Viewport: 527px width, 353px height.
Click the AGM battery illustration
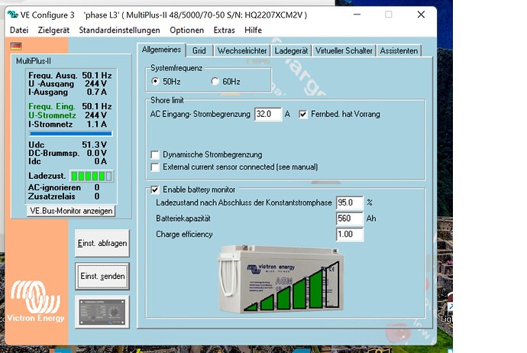point(280,279)
